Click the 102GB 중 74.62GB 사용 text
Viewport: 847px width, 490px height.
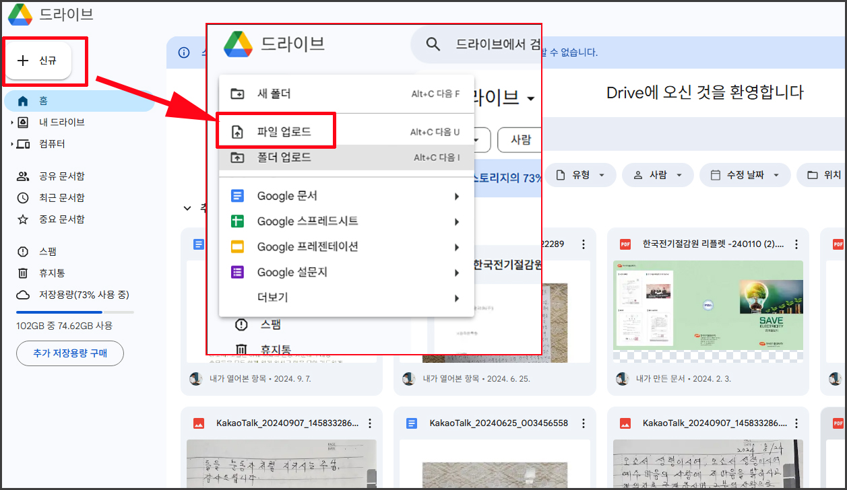[x=65, y=326]
